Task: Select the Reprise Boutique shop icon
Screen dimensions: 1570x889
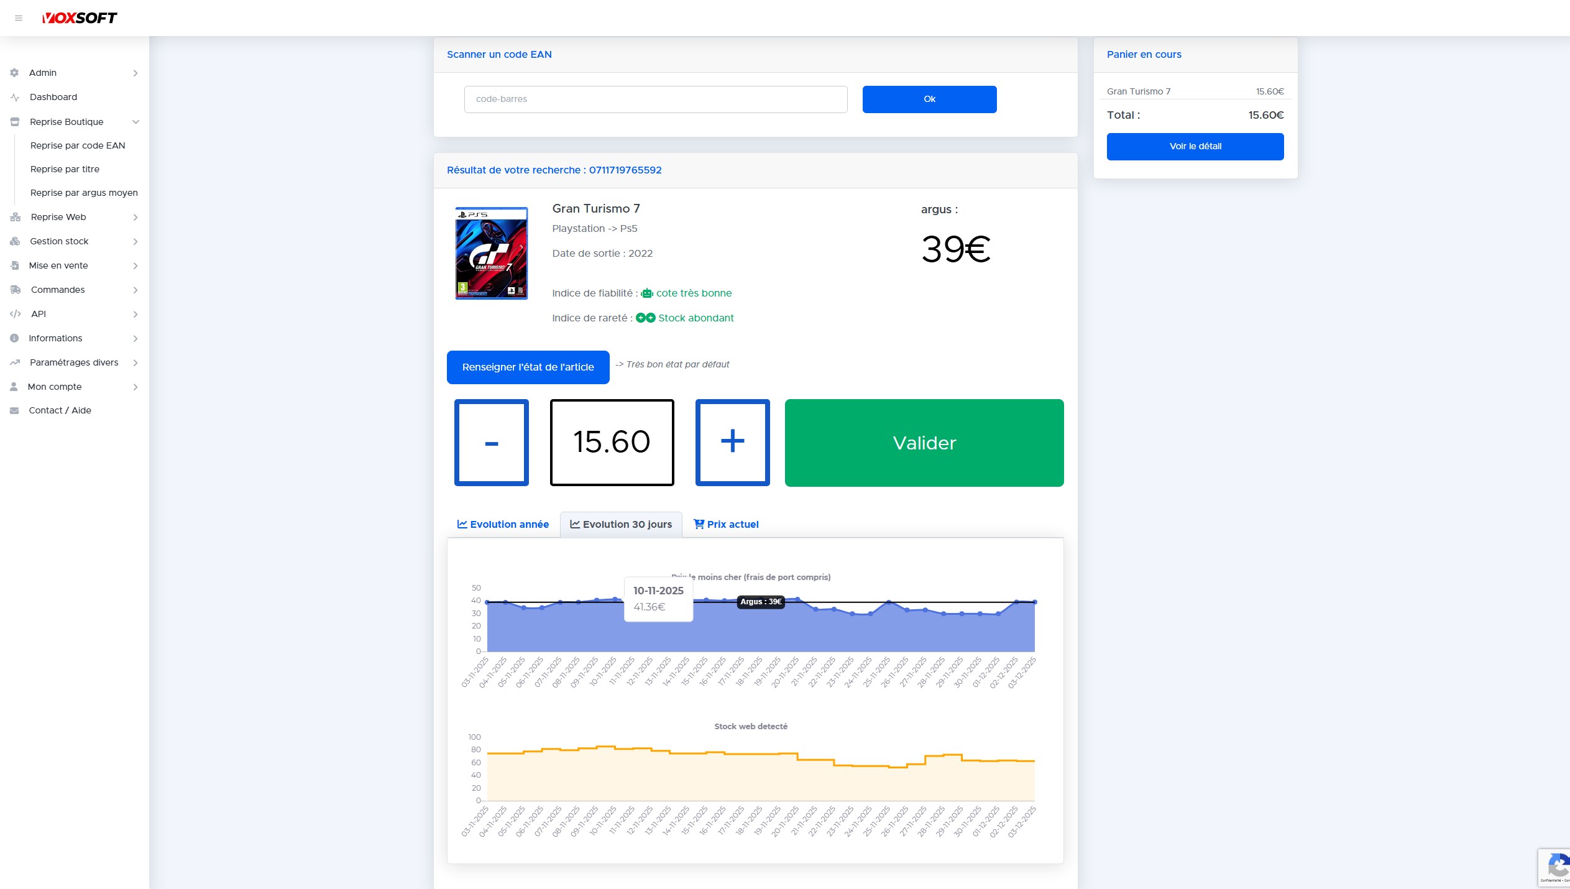Action: (x=15, y=122)
